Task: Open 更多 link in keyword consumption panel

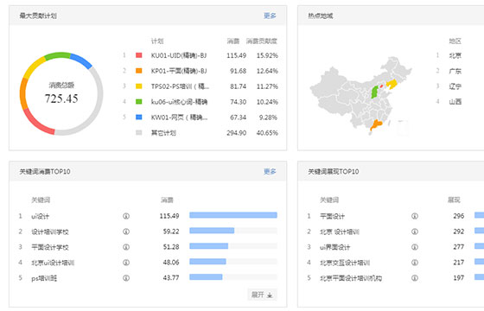Action: point(270,171)
